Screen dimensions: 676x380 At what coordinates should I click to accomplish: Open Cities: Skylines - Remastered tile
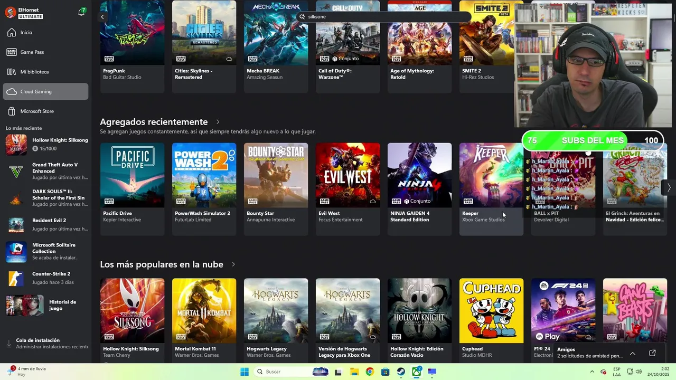[204, 46]
